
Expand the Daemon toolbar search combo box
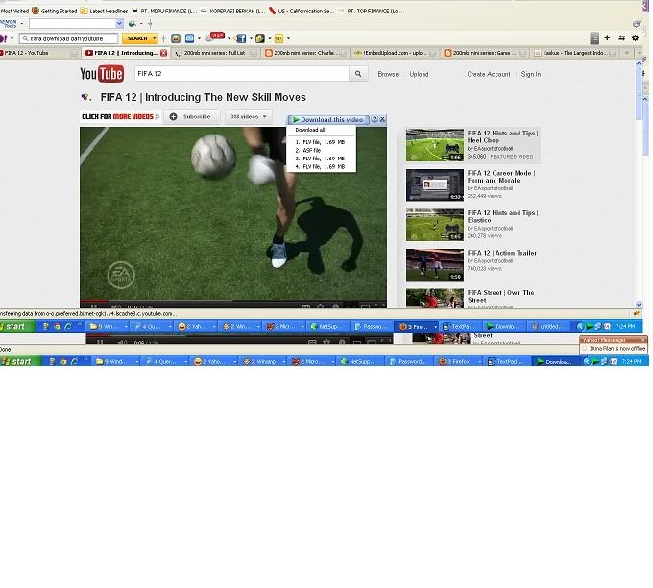pyautogui.click(x=119, y=23)
